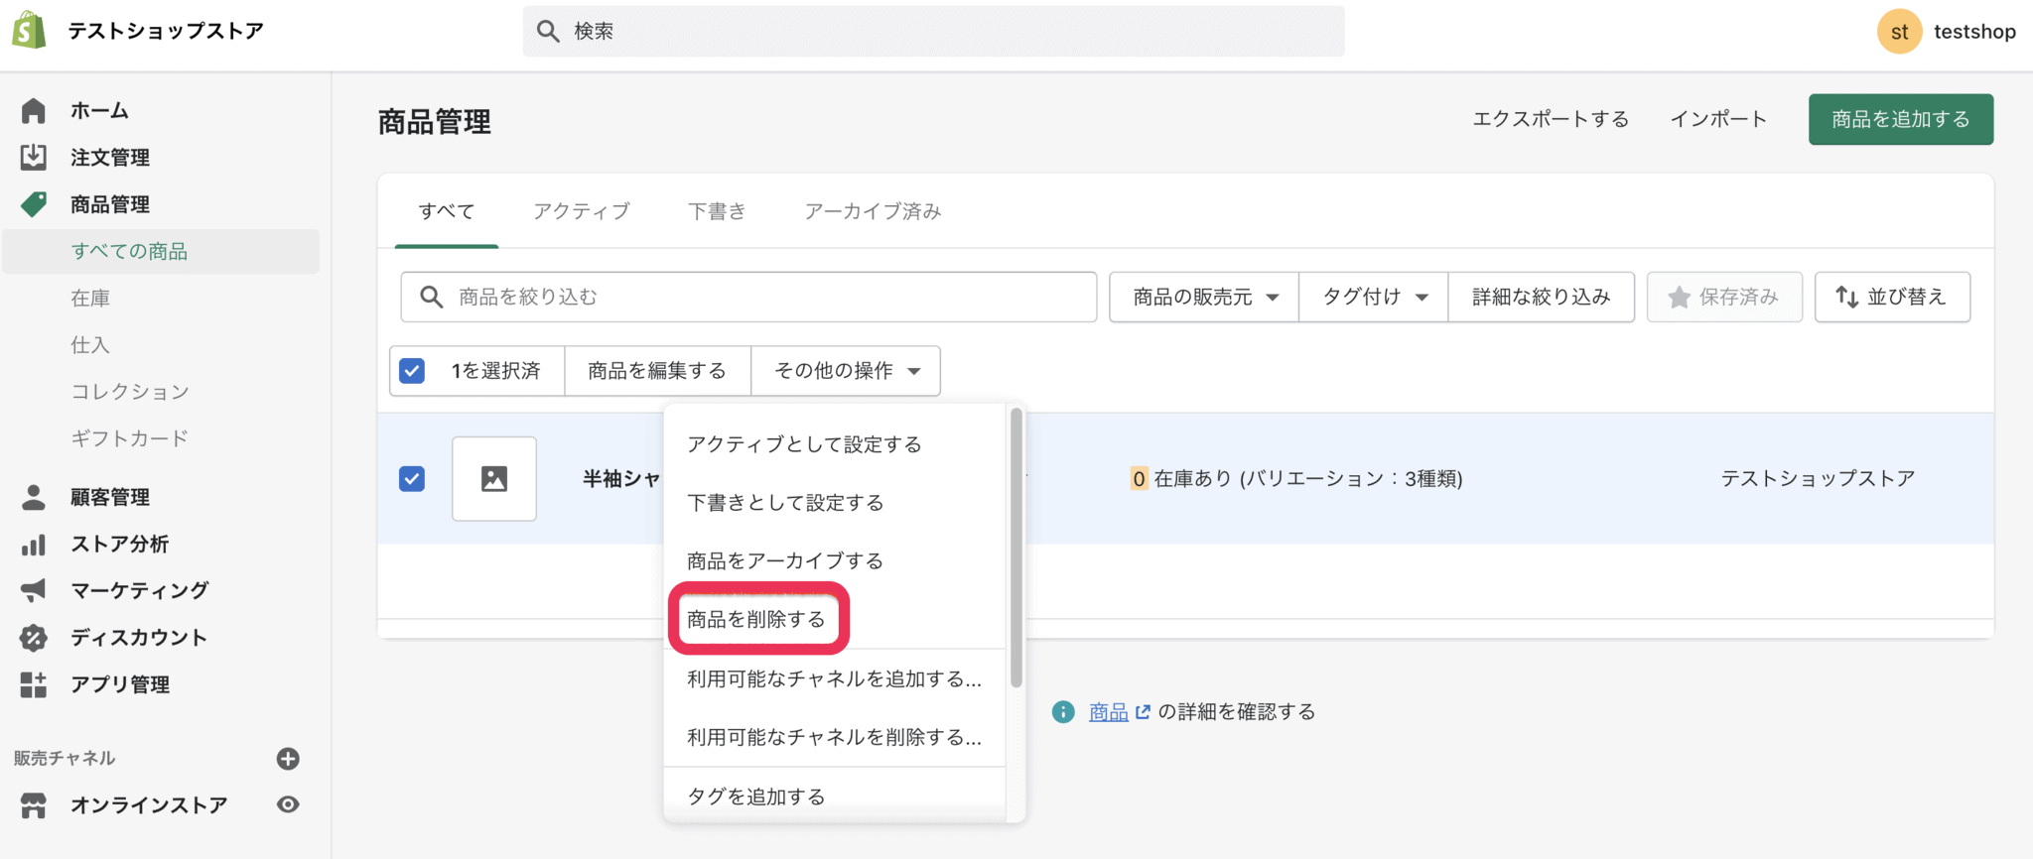Open すべての商品 in sidebar
The image size is (2033, 859).
tap(161, 251)
